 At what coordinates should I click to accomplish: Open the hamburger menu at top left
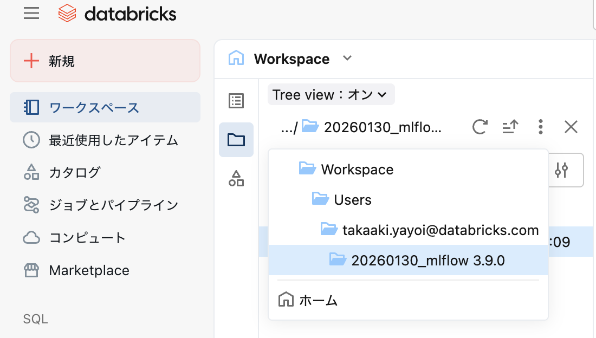tap(31, 14)
